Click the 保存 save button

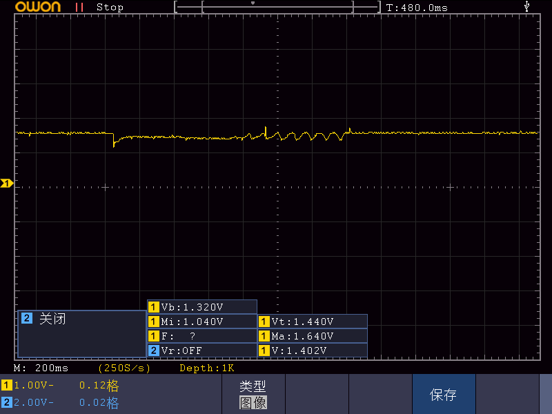click(x=444, y=394)
